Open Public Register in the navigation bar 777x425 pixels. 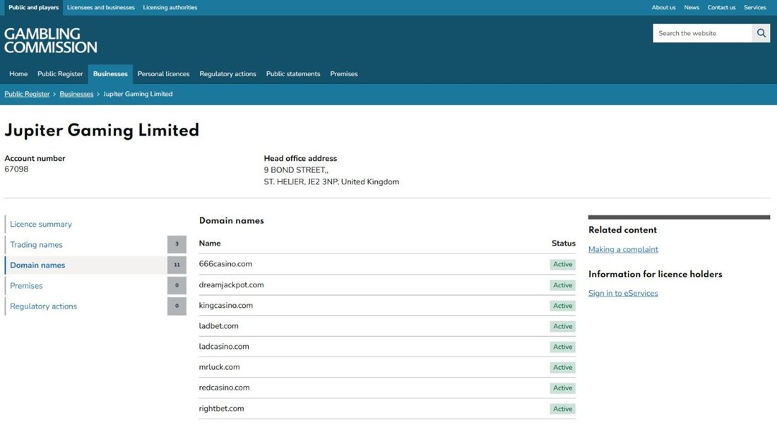(x=60, y=74)
